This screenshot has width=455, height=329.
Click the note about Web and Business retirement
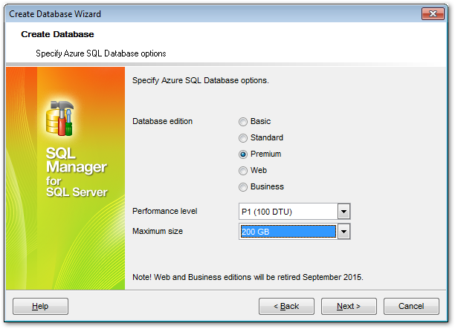click(x=248, y=277)
